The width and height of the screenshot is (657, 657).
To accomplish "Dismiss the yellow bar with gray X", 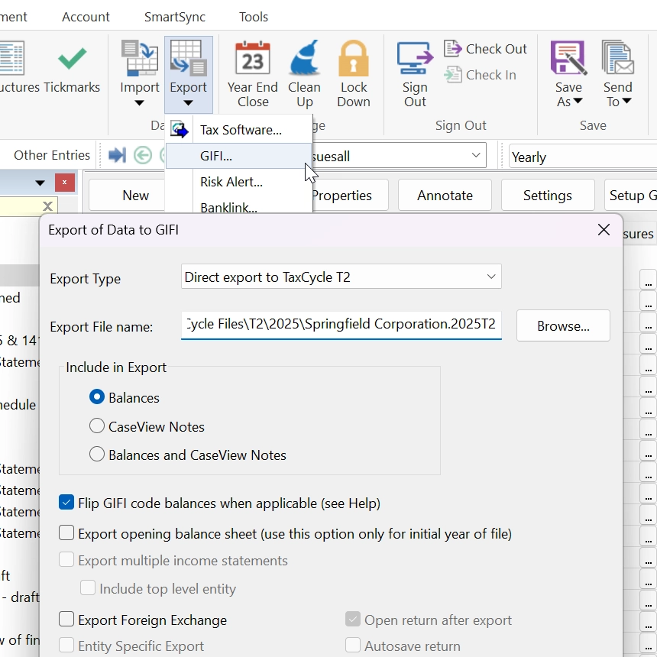I will 48,206.
